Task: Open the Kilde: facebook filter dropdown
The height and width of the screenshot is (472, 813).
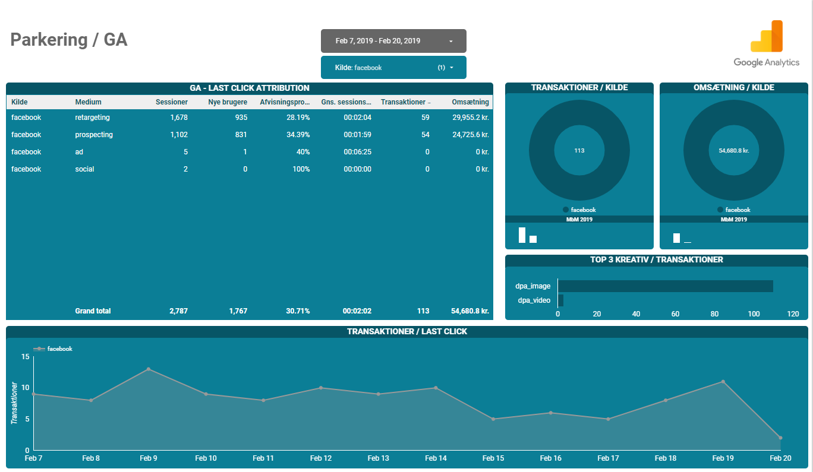Action: click(393, 68)
